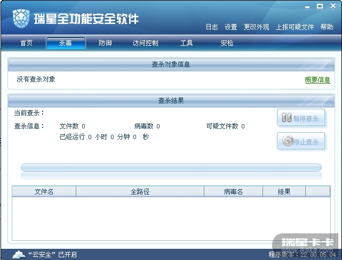Click the 程序版本 22.00.05.04 text
This screenshot has width=342, height=260.
[x=303, y=254]
